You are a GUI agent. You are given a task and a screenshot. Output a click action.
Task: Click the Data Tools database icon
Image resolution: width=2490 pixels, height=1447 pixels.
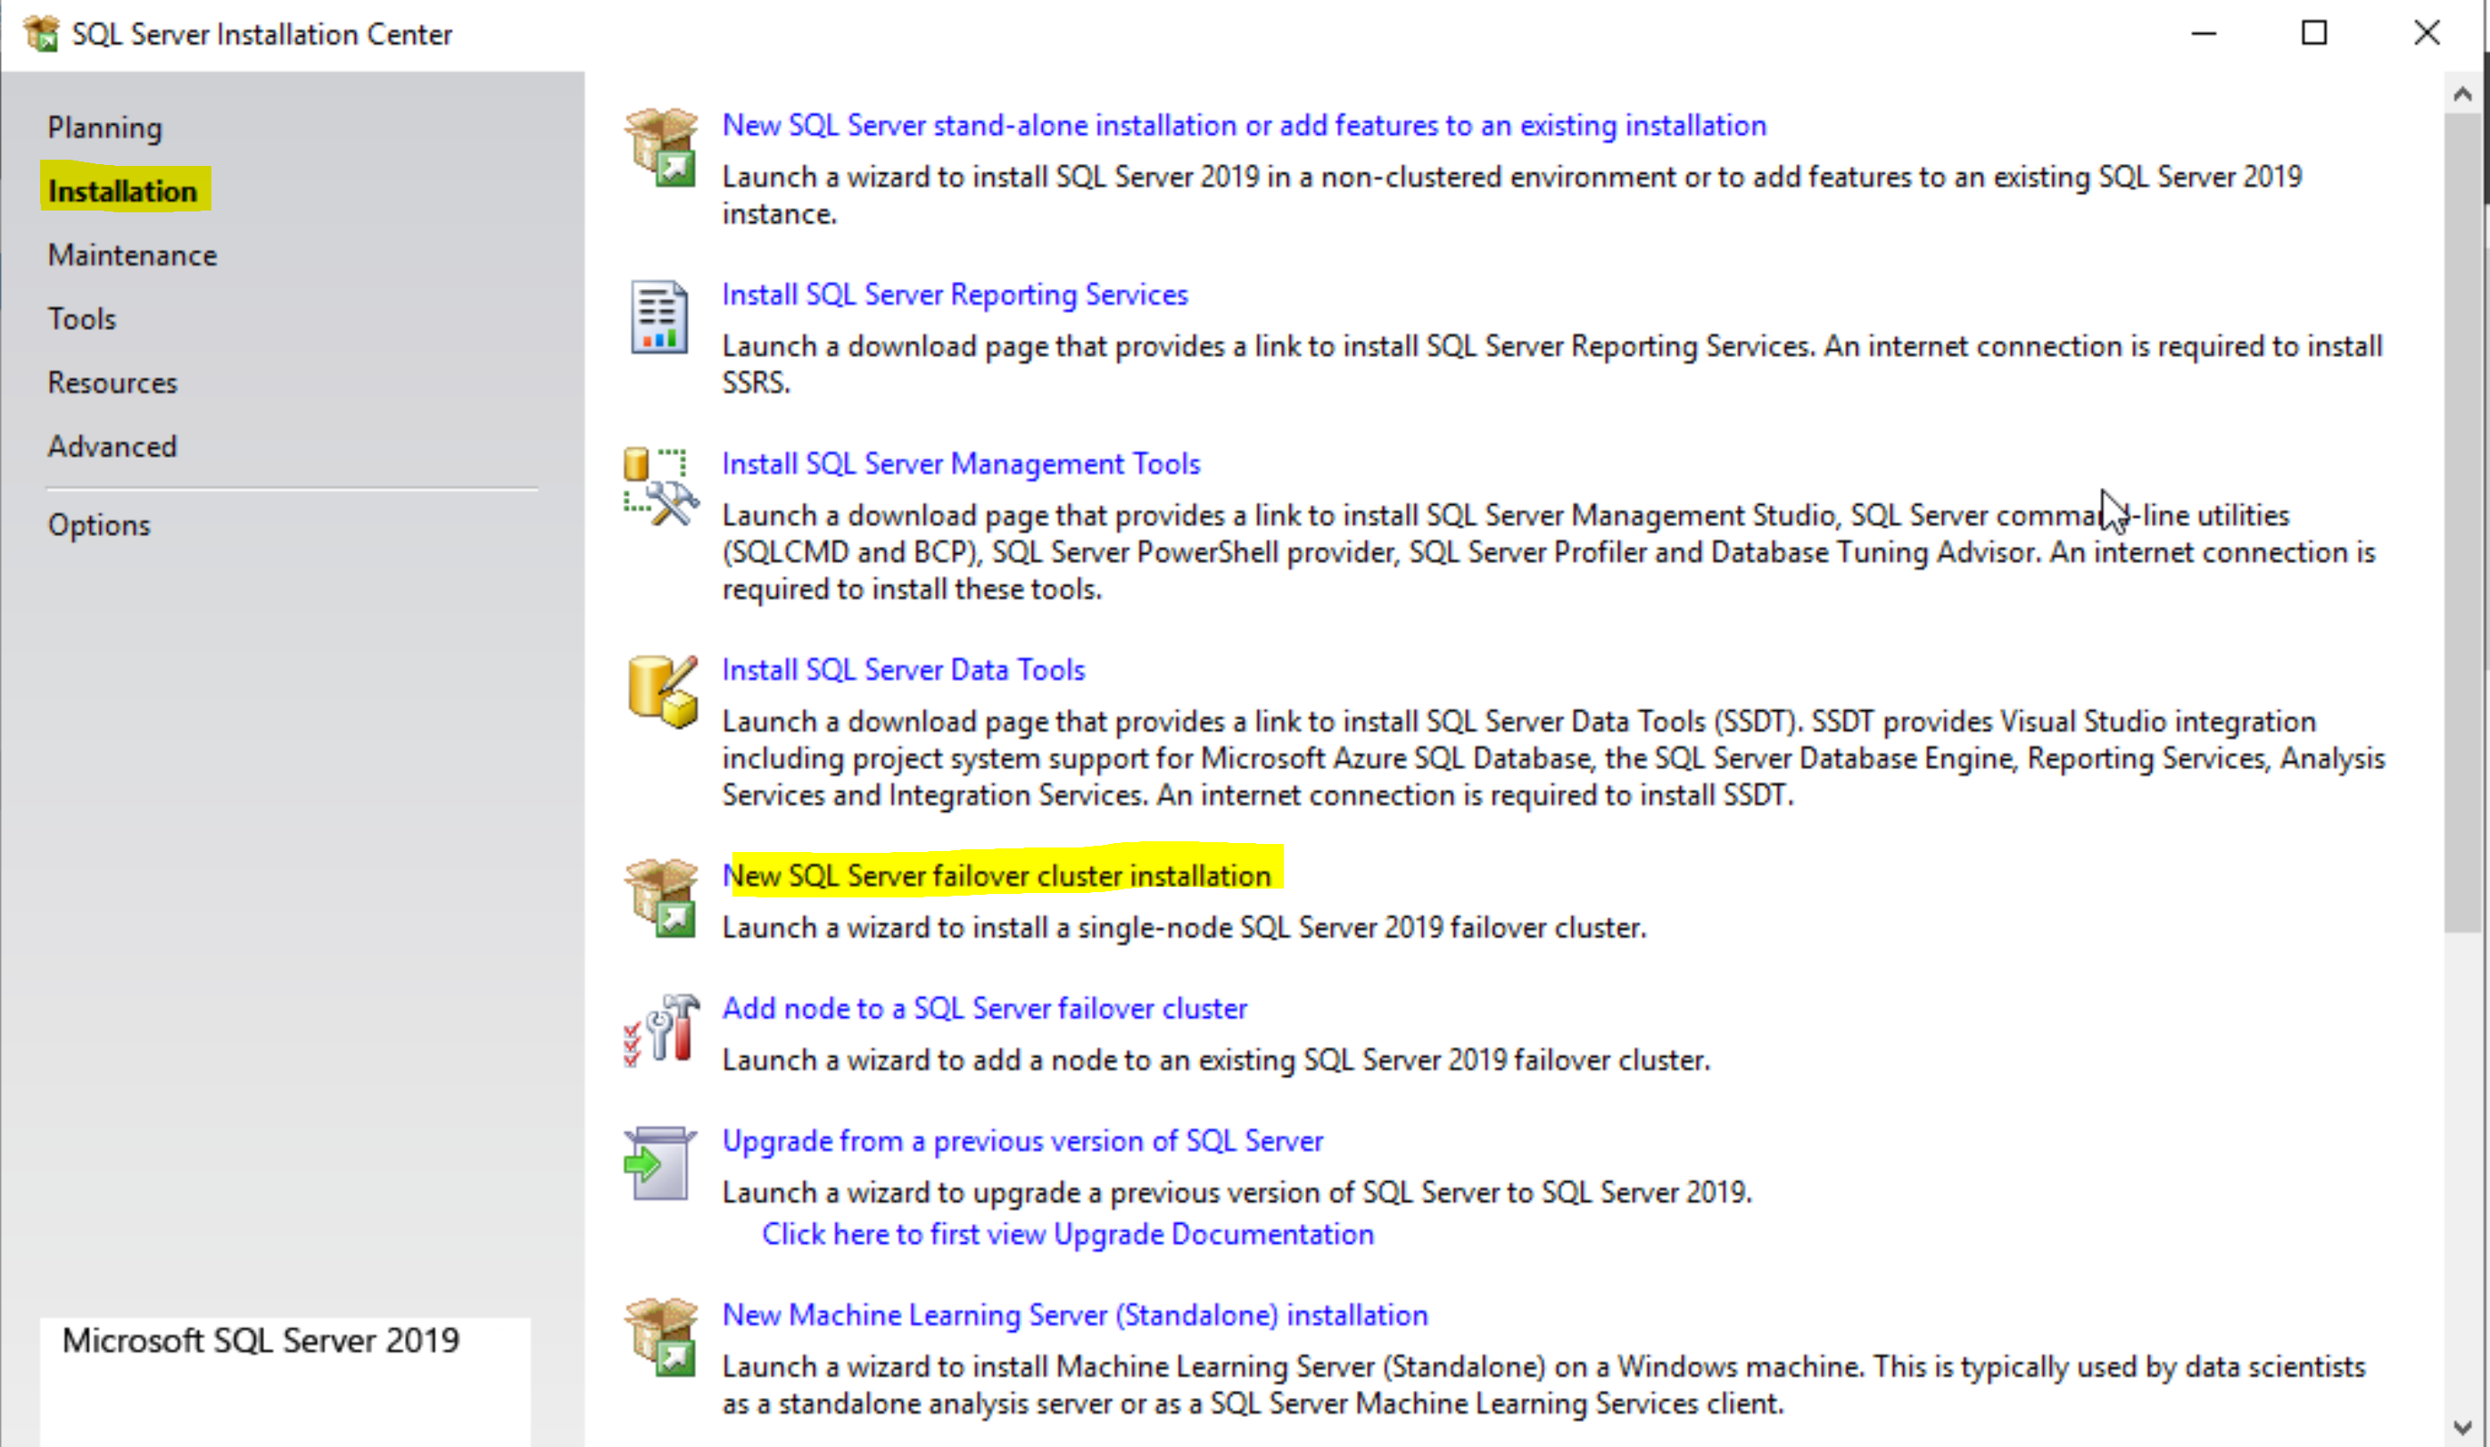[662, 691]
